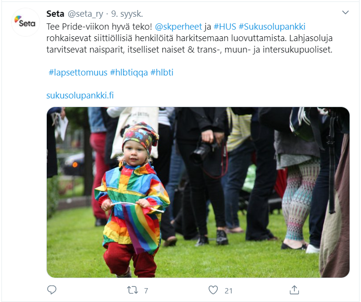Follow the #HUS hashtag
This screenshot has width=361, height=302.
click(x=225, y=27)
